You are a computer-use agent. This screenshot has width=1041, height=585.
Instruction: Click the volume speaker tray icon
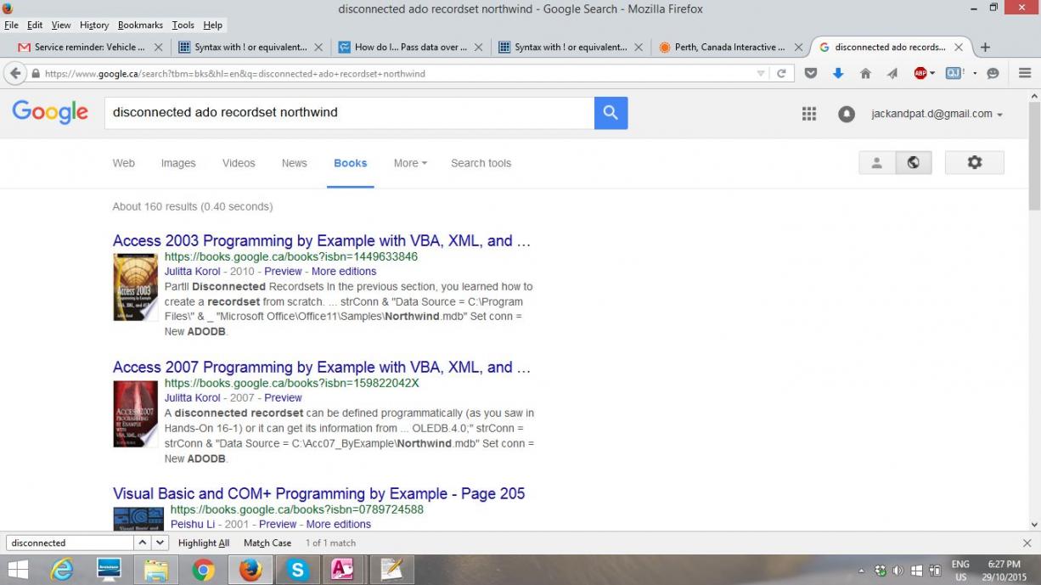pyautogui.click(x=898, y=571)
